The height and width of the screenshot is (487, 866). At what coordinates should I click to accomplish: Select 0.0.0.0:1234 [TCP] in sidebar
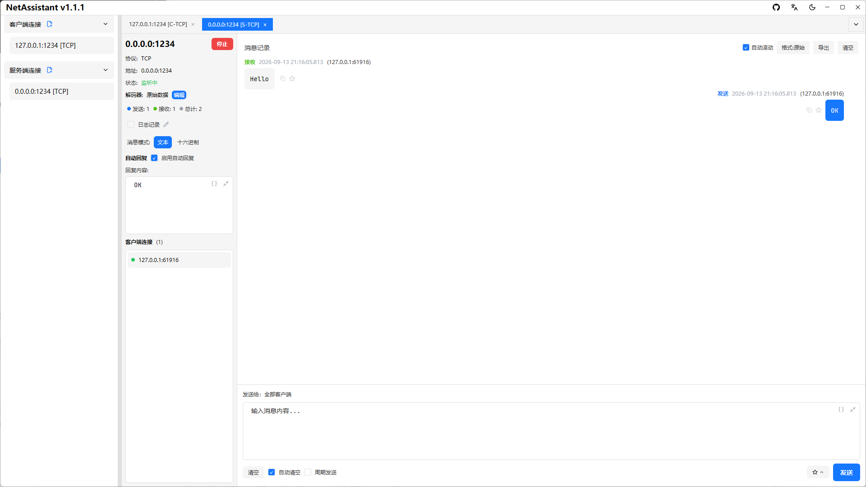[x=61, y=91]
